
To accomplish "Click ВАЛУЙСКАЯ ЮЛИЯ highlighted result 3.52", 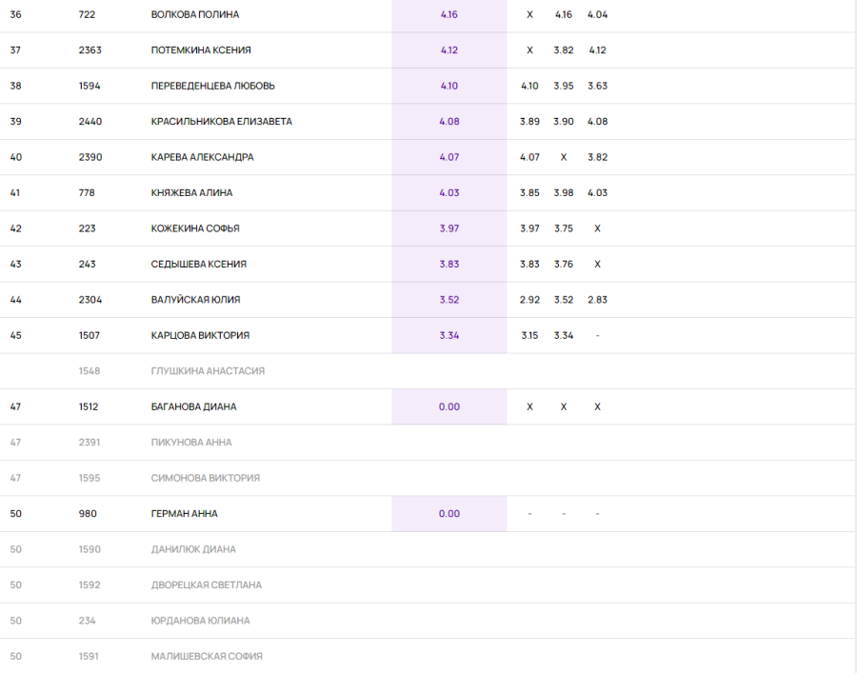I will point(449,300).
